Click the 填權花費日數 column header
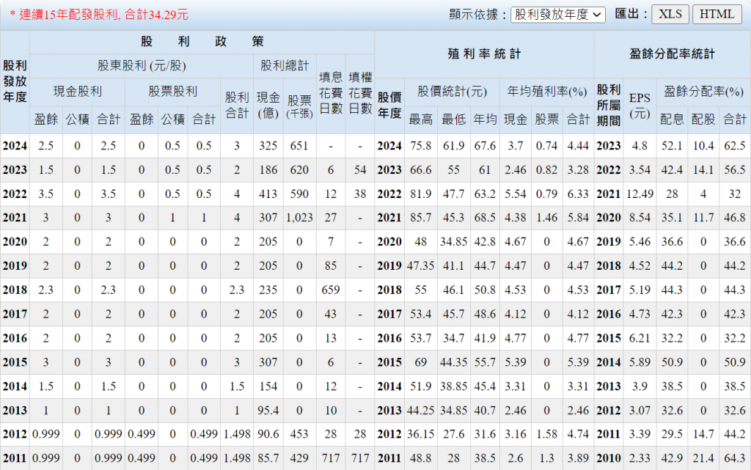Screen dimensions: 751x470 click(x=360, y=92)
